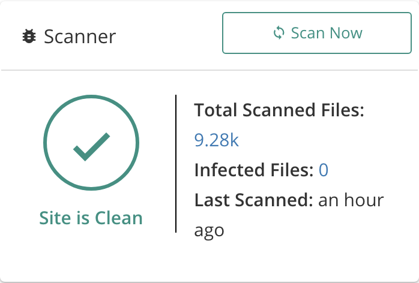Click the 'an hour' timestamp text
The width and height of the screenshot is (419, 283).
351,200
